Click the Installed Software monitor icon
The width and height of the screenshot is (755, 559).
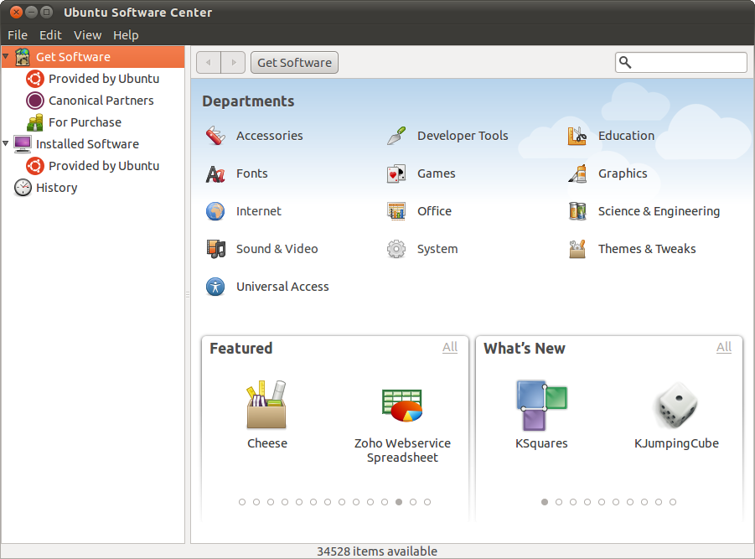23,144
